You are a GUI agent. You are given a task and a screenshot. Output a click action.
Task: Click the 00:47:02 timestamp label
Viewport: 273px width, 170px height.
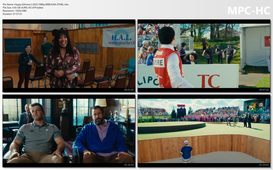coord(264,90)
